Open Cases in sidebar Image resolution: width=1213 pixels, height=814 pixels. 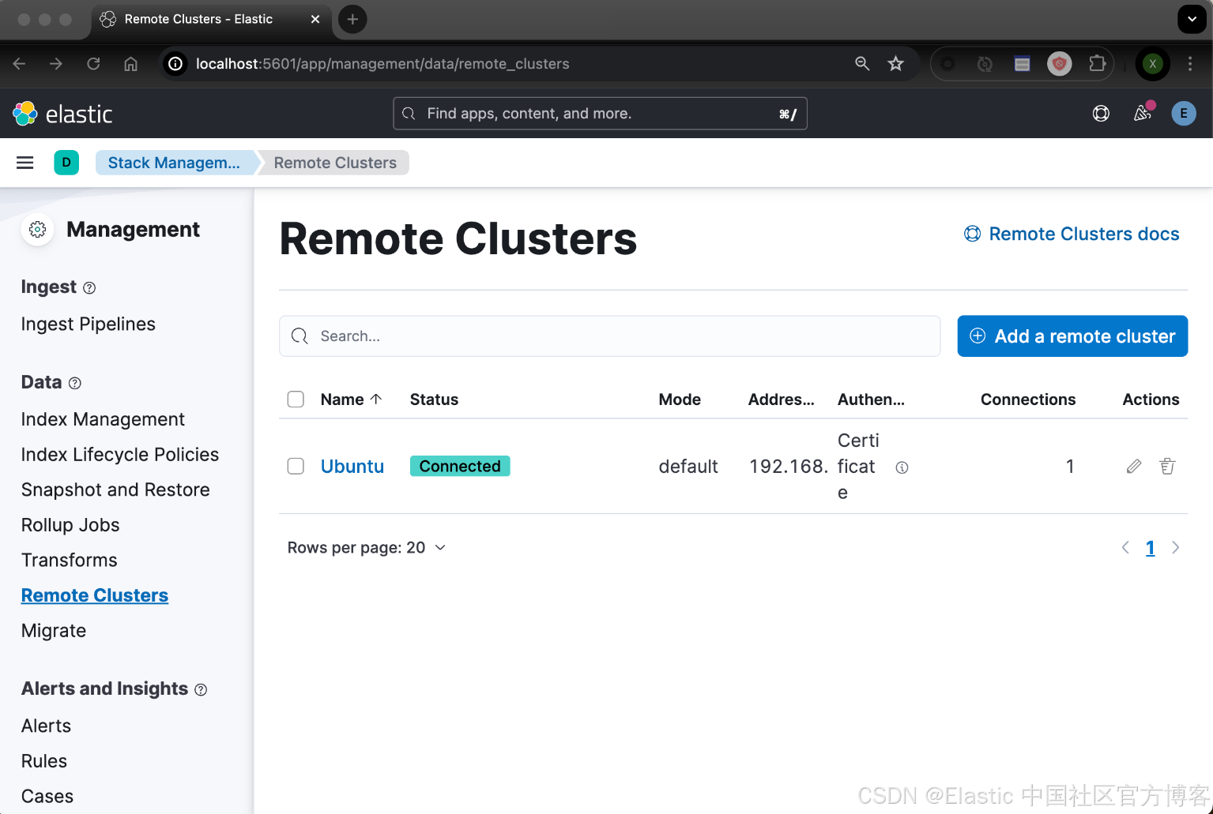[x=47, y=797]
